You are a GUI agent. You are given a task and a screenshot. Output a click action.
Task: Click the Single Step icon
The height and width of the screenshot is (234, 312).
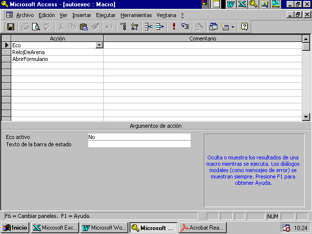click(185, 27)
